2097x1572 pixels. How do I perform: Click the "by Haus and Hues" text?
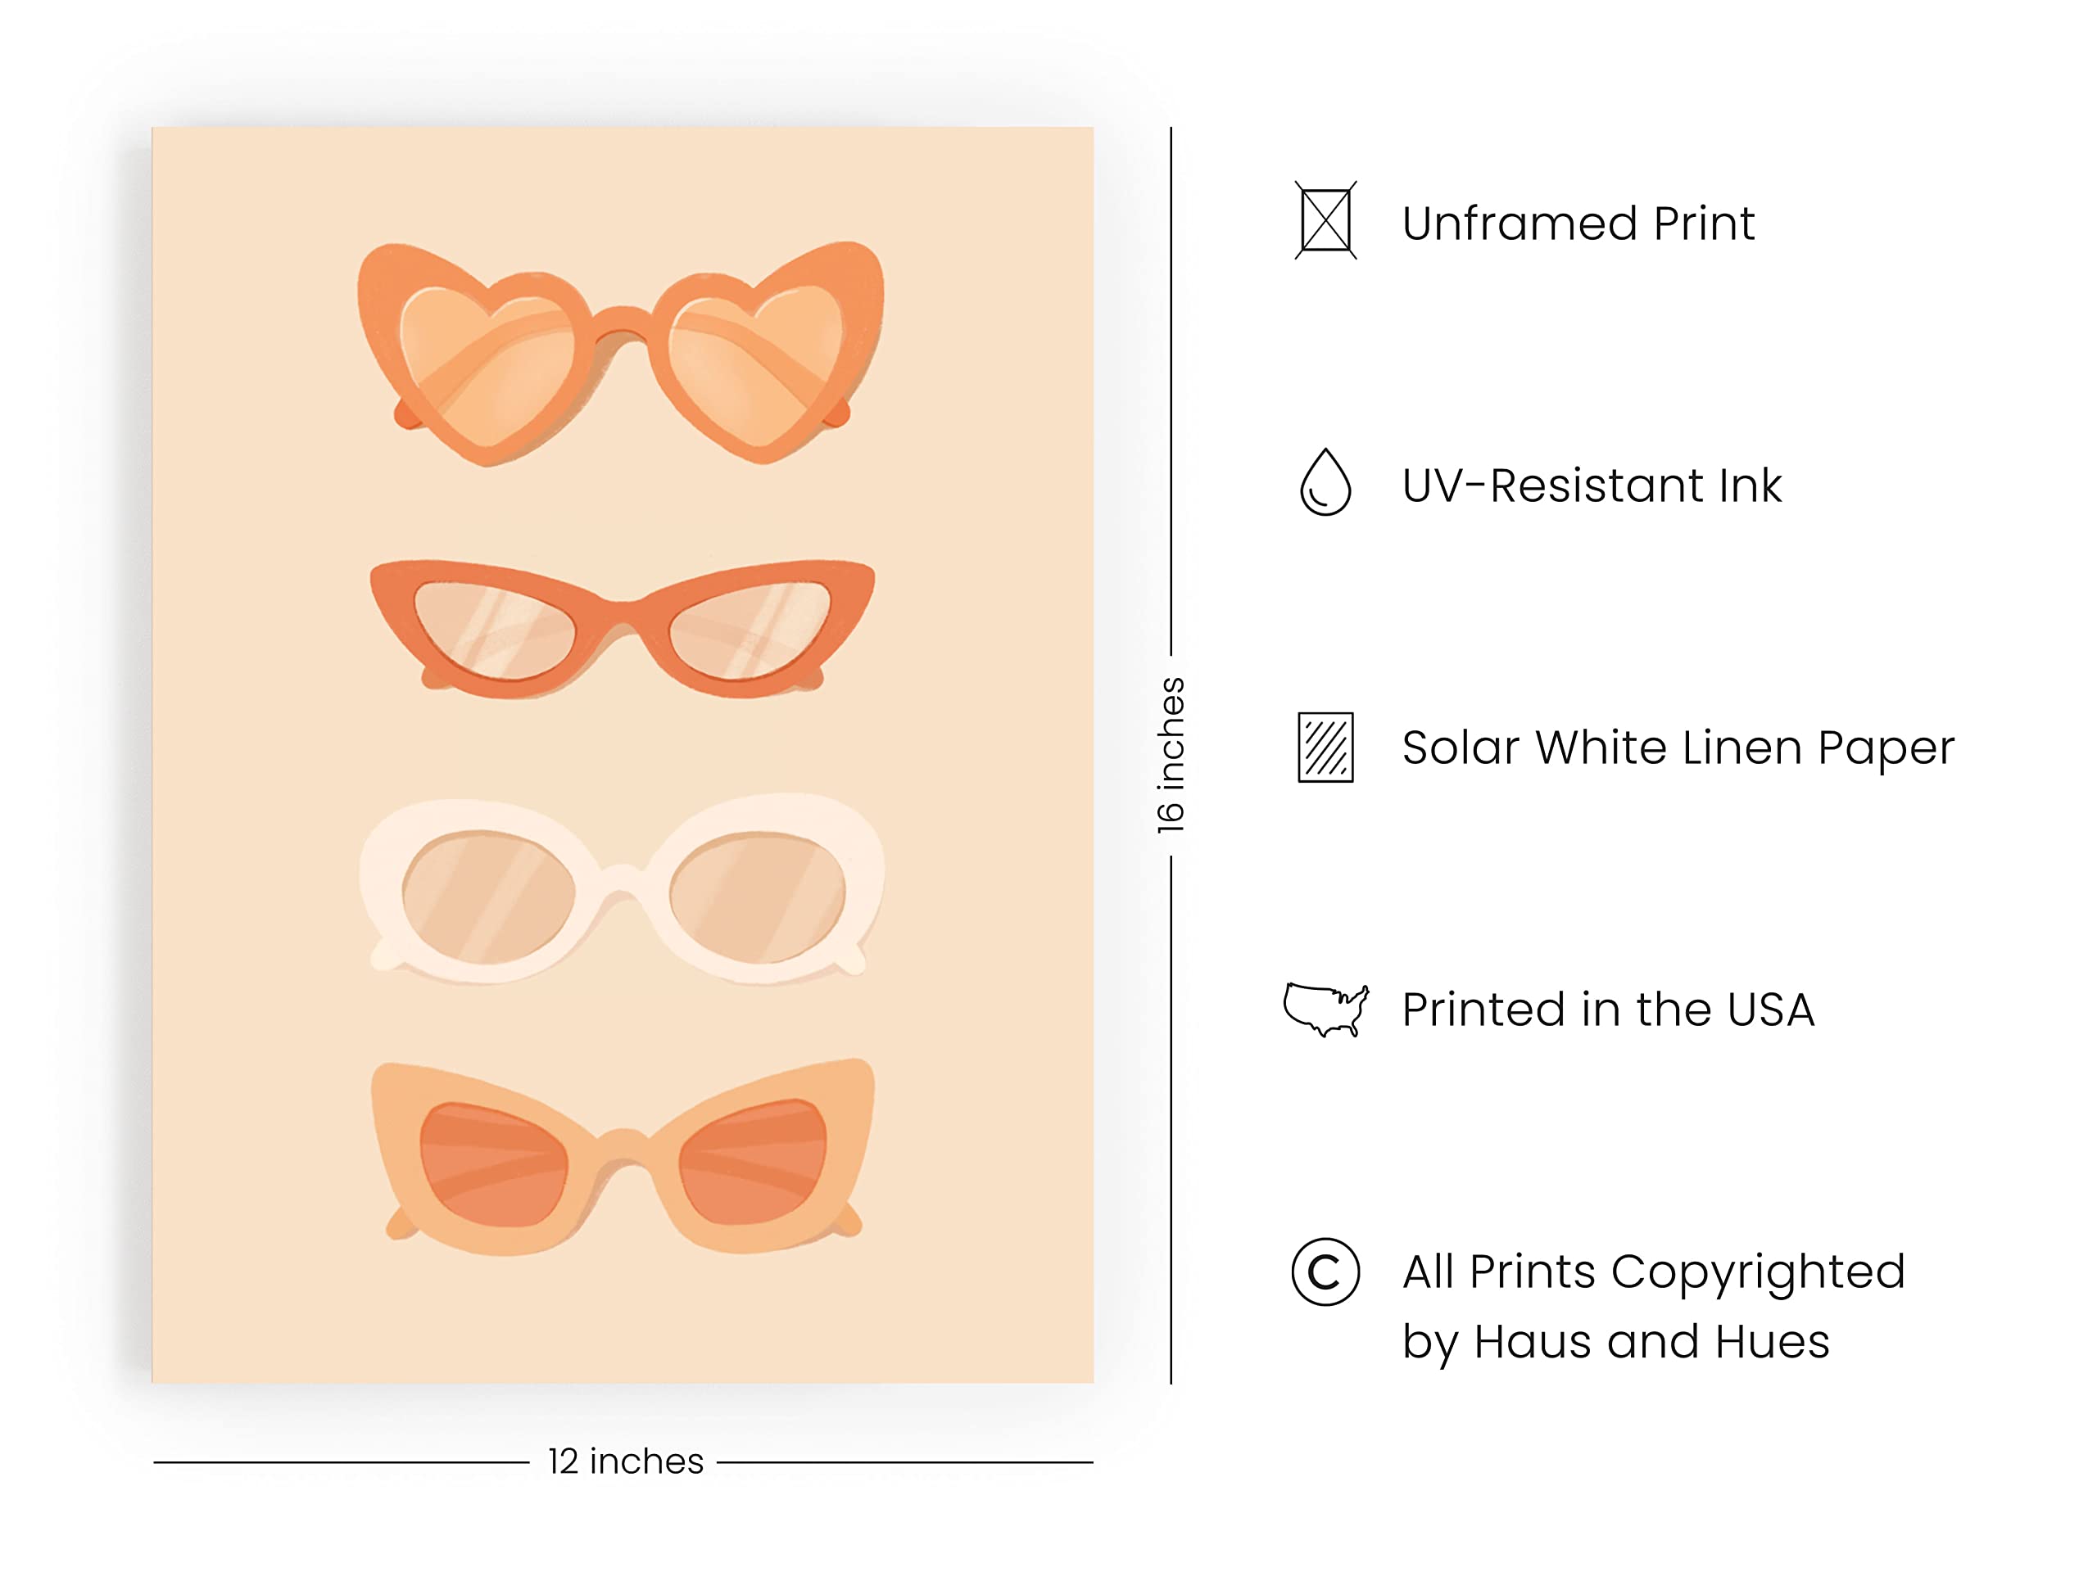(x=1615, y=1342)
